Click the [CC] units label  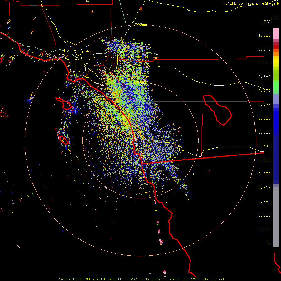click(266, 22)
